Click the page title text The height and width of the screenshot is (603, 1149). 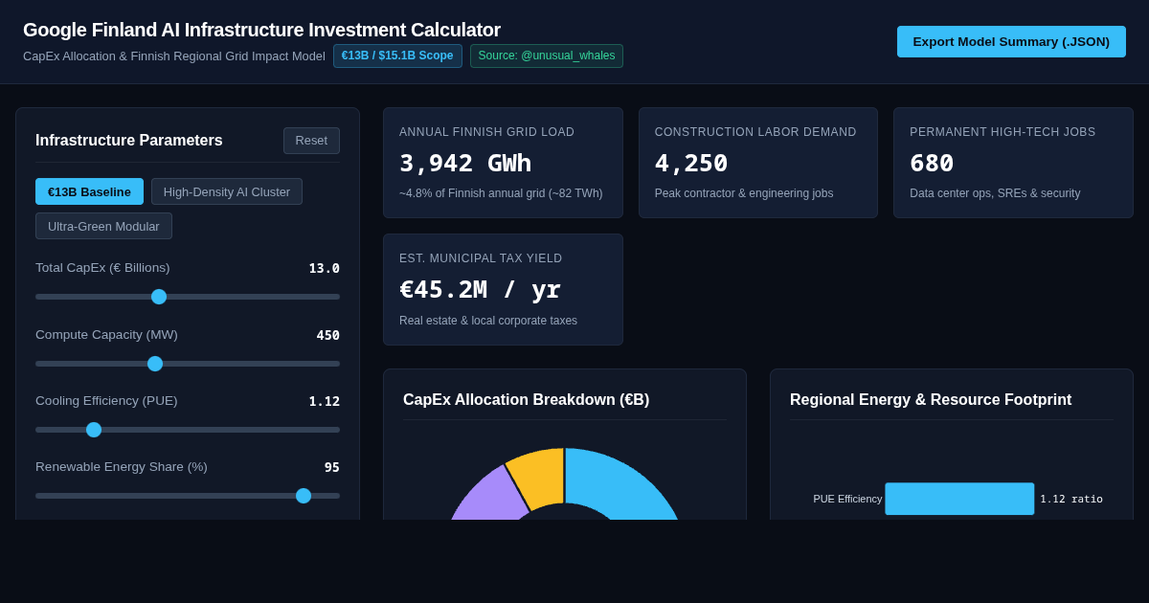click(261, 30)
